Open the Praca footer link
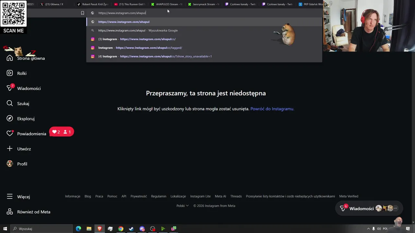The image size is (415, 233). click(99, 196)
